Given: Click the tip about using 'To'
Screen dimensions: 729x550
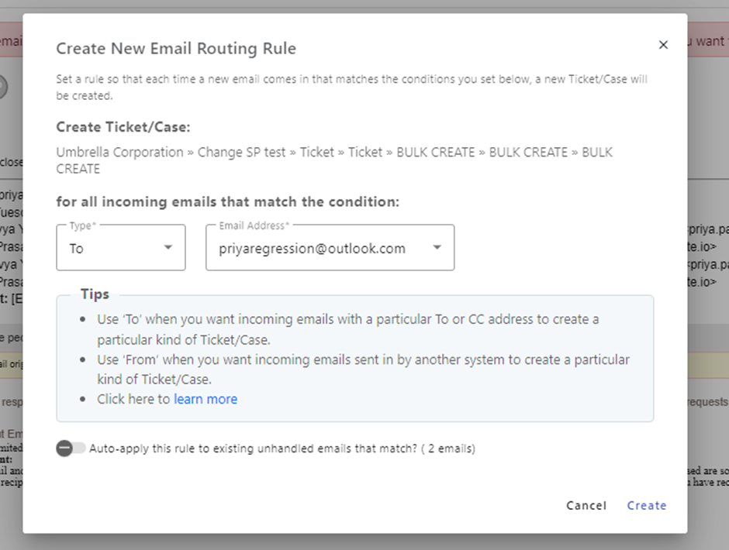Looking at the screenshot, I should coord(347,329).
